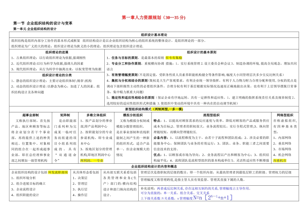Select list item "1、决策层"
The image size is (307, 217).
[80, 178]
